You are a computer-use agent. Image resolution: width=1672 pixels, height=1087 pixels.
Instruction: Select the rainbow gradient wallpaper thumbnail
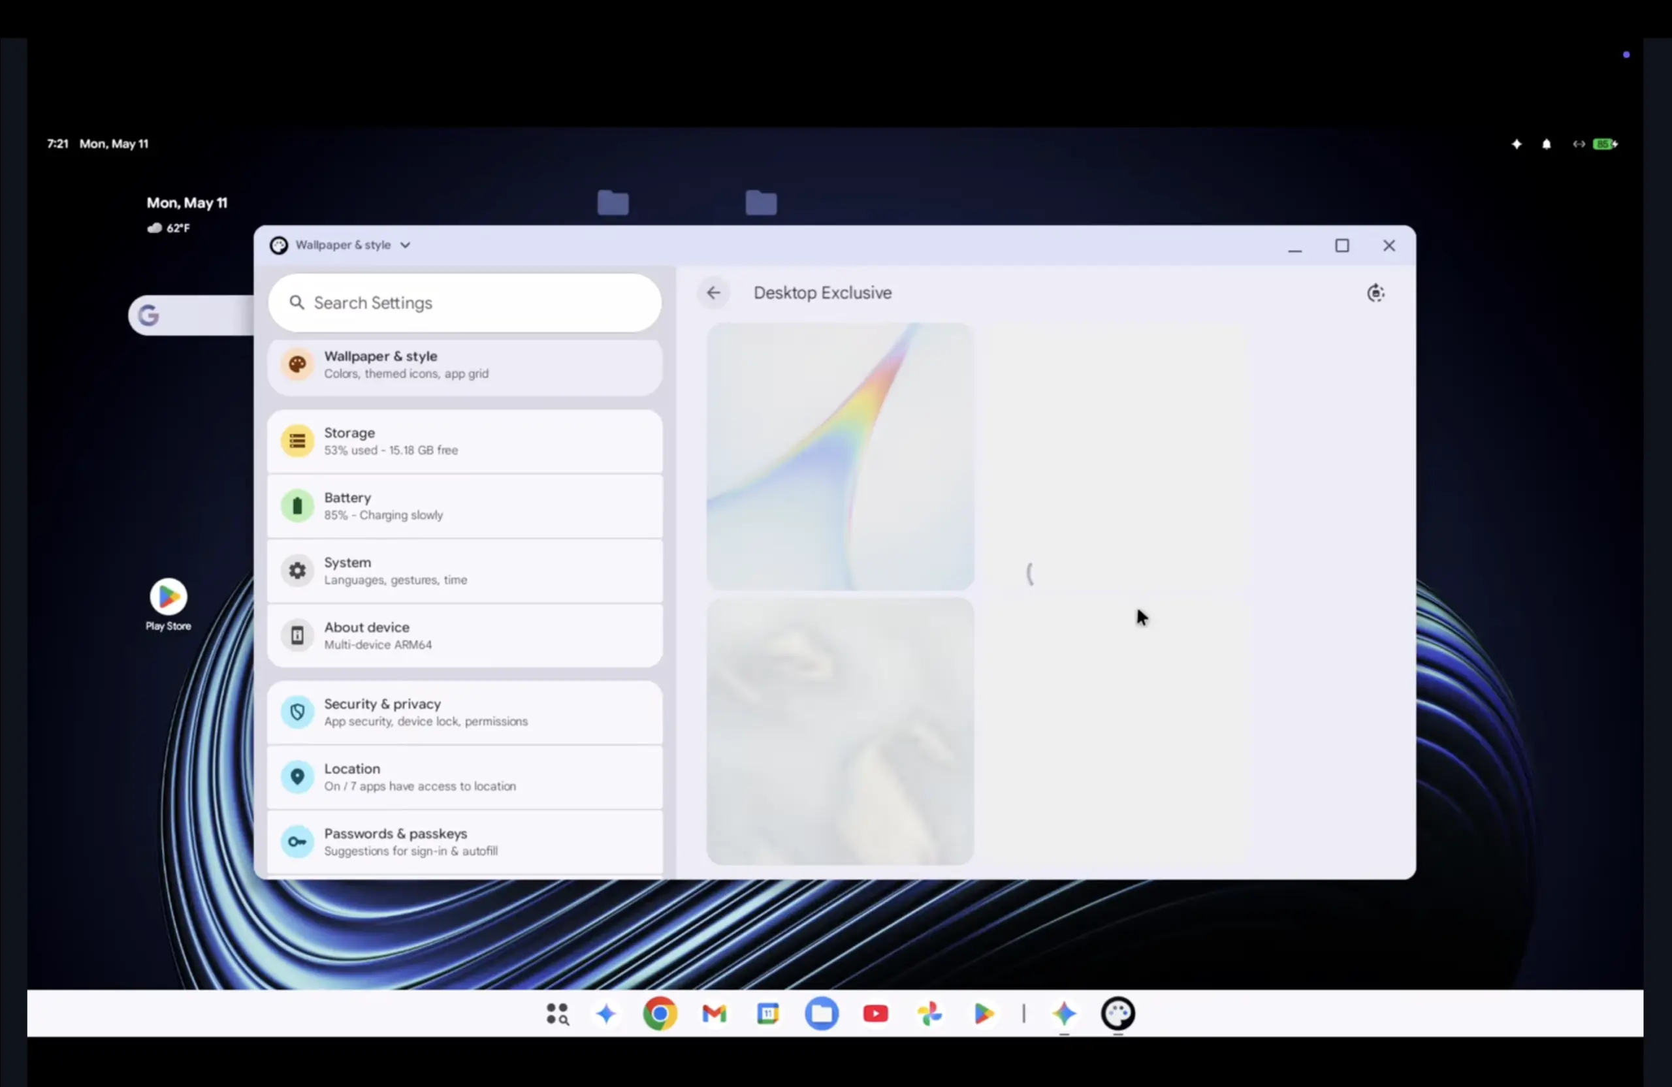840,456
